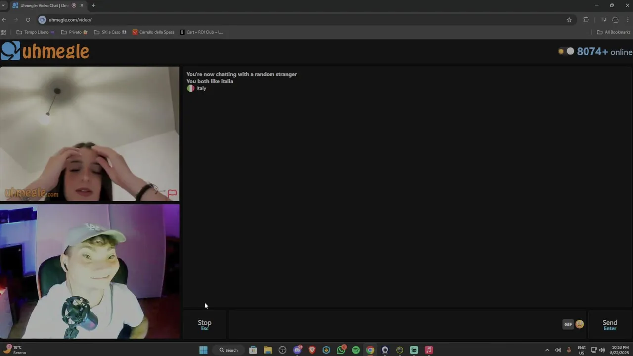Open the pink music app in taskbar
This screenshot has width=633, height=356.
pyautogui.click(x=429, y=350)
